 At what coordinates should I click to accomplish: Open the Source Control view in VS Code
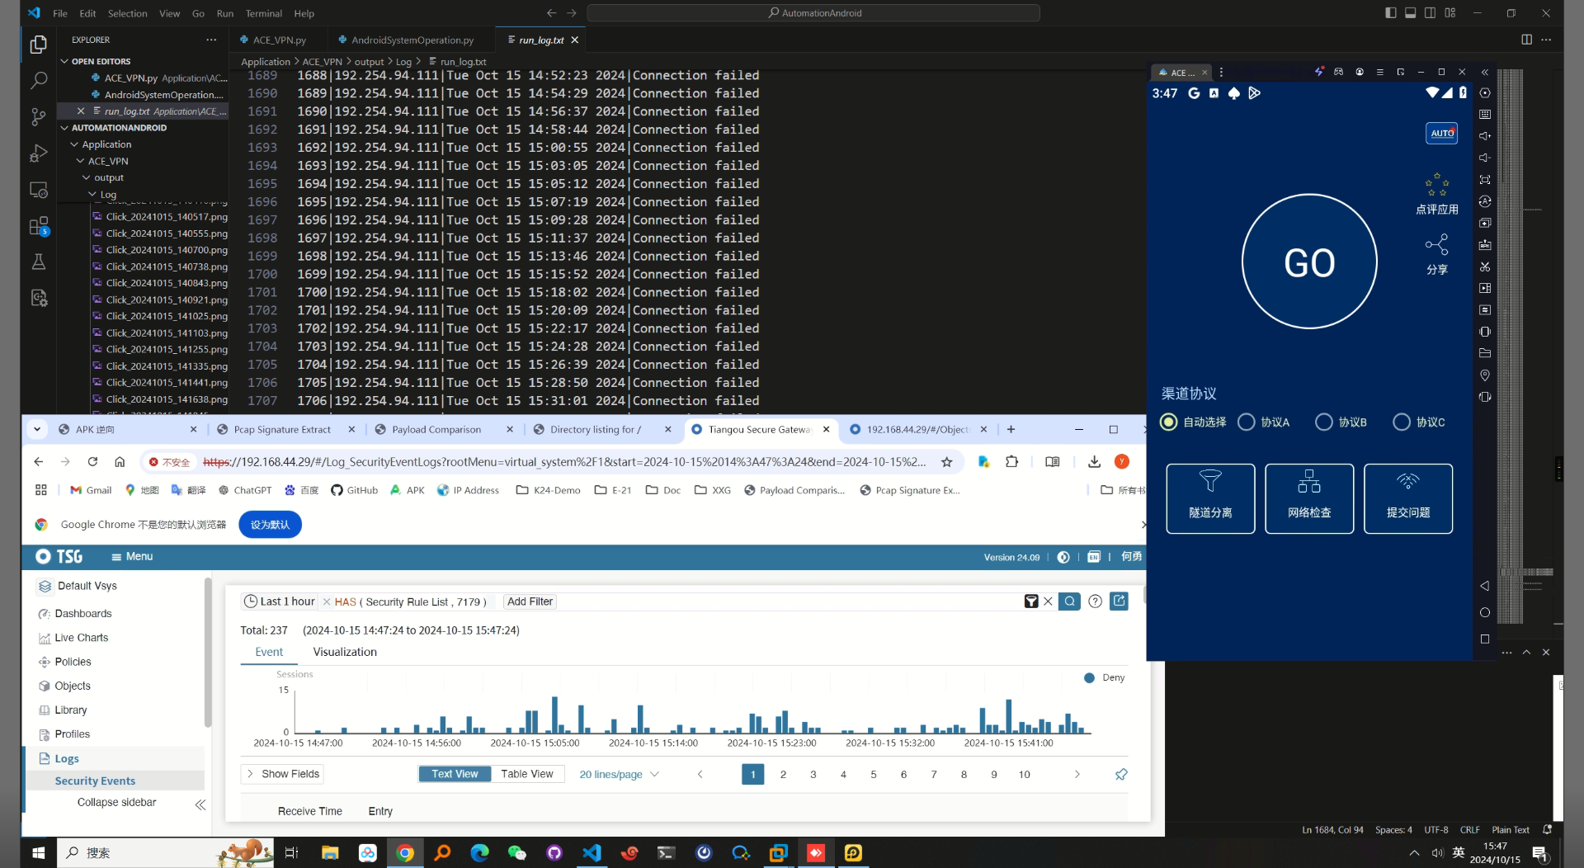click(38, 117)
